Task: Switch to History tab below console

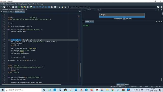Action: click(x=127, y=85)
